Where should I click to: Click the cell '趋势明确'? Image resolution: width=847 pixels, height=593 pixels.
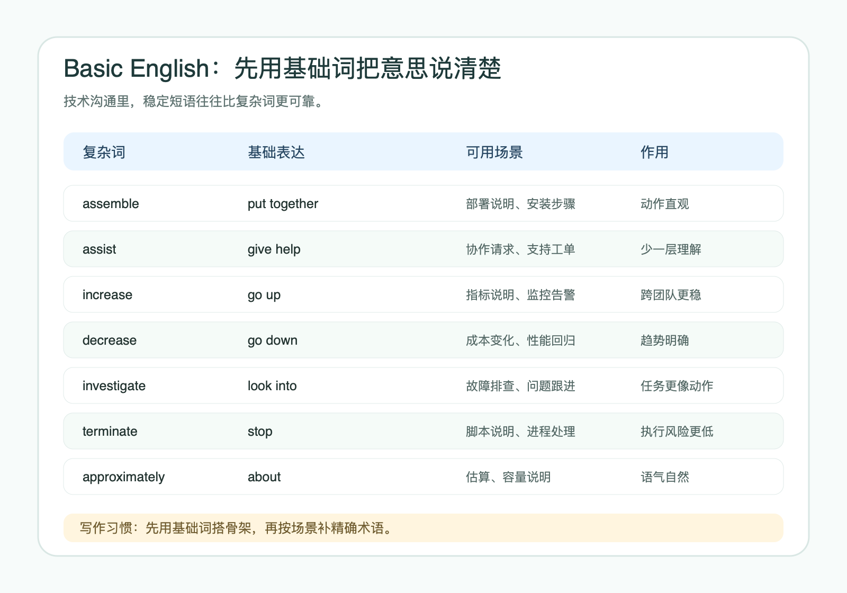click(x=665, y=340)
